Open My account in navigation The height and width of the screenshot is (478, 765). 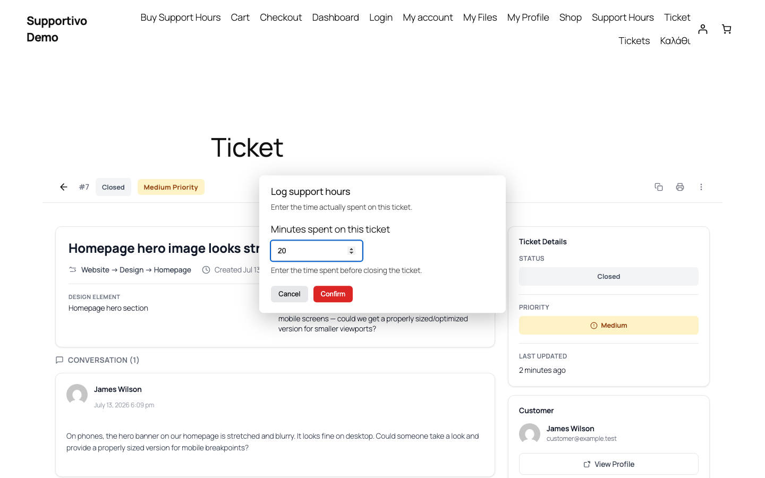[x=428, y=18]
